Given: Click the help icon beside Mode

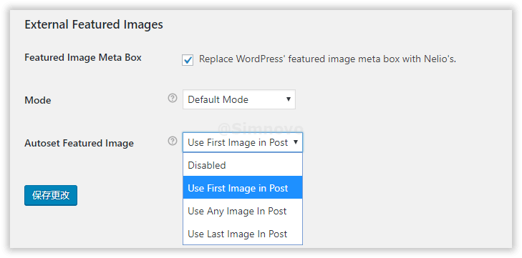Looking at the screenshot, I should (172, 98).
